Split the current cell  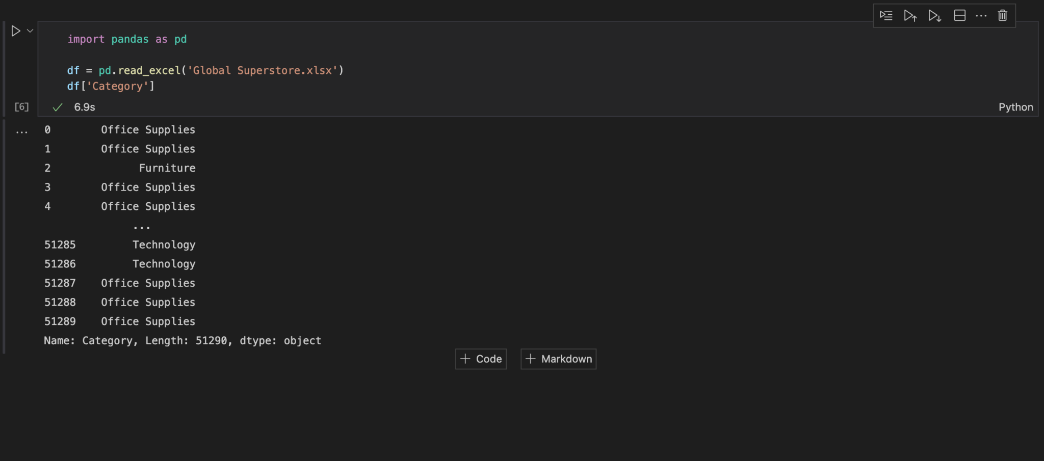click(960, 15)
